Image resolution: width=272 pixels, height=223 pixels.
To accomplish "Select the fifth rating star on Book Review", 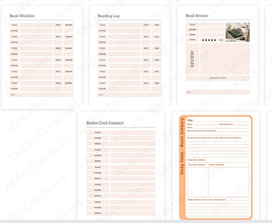I will [x=215, y=40].
